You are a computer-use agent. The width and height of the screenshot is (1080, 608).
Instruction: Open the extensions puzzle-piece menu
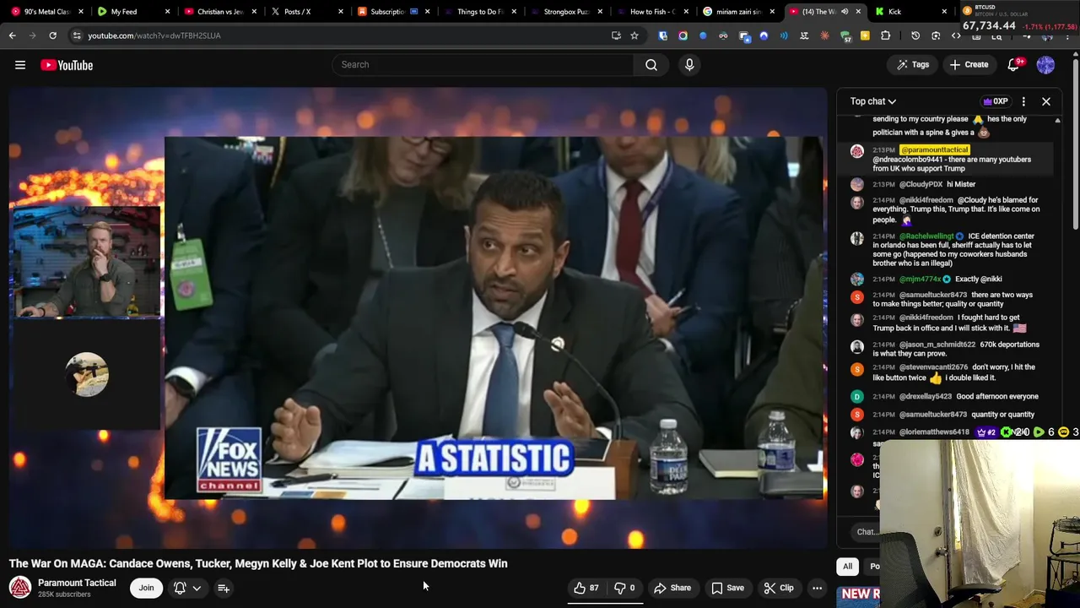tap(885, 35)
